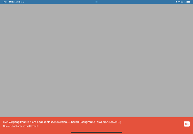The width and height of the screenshot is (193, 134).
Task: Tap the battery icon in status bar
Action: (x=188, y=2)
